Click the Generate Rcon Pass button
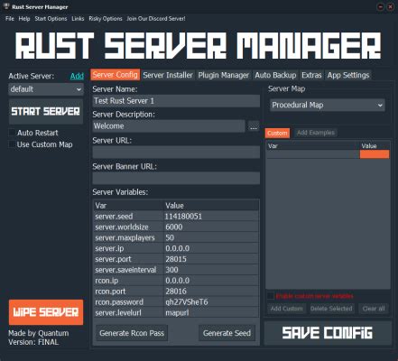398x361 pixels. [x=132, y=333]
